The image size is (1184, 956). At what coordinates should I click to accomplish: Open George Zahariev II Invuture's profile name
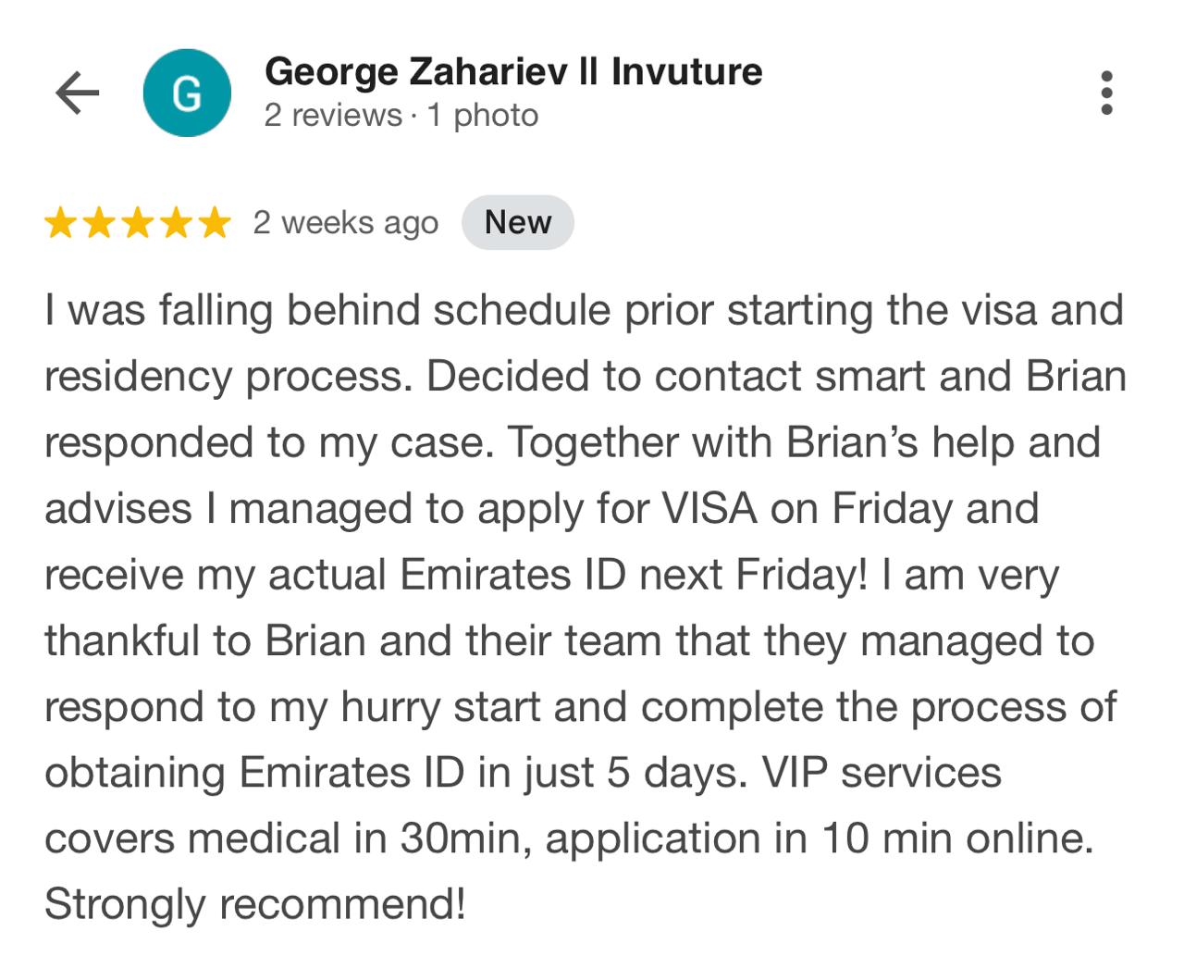513,72
